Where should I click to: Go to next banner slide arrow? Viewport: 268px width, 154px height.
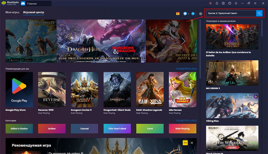183,41
